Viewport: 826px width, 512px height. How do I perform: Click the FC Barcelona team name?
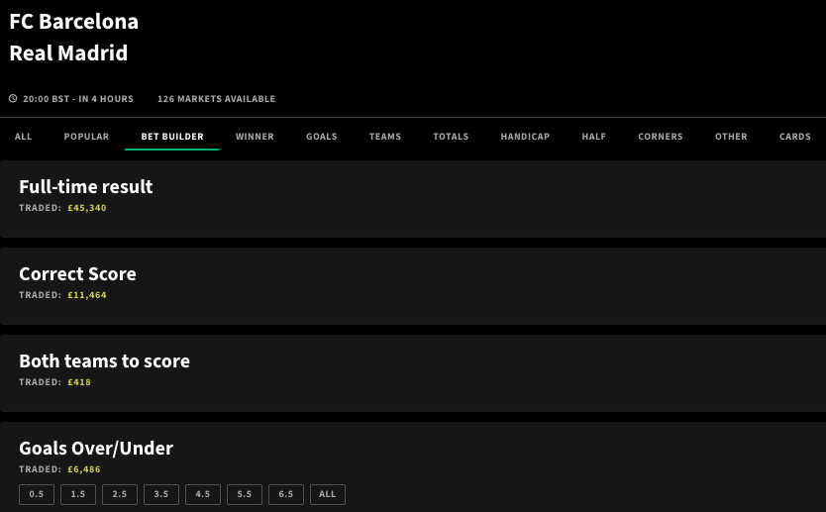click(73, 22)
